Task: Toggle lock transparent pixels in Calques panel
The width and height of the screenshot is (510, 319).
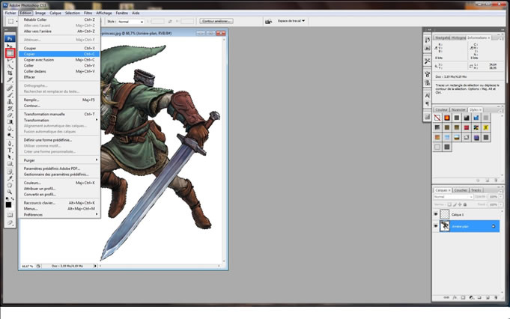Action: 449,204
